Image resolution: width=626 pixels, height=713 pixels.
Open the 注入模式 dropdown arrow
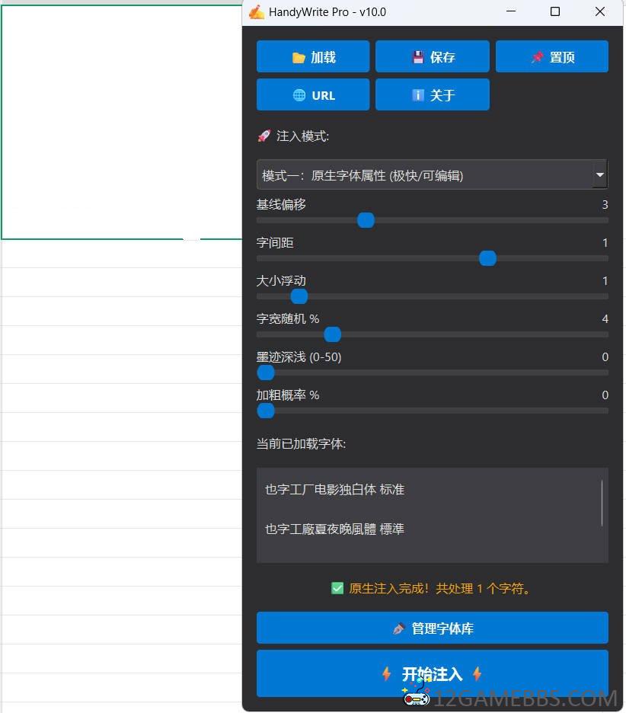(x=599, y=175)
